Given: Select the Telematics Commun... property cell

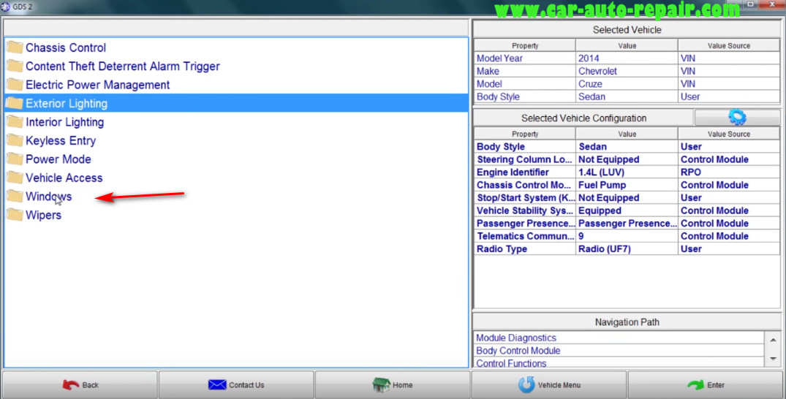Looking at the screenshot, I should [x=525, y=236].
